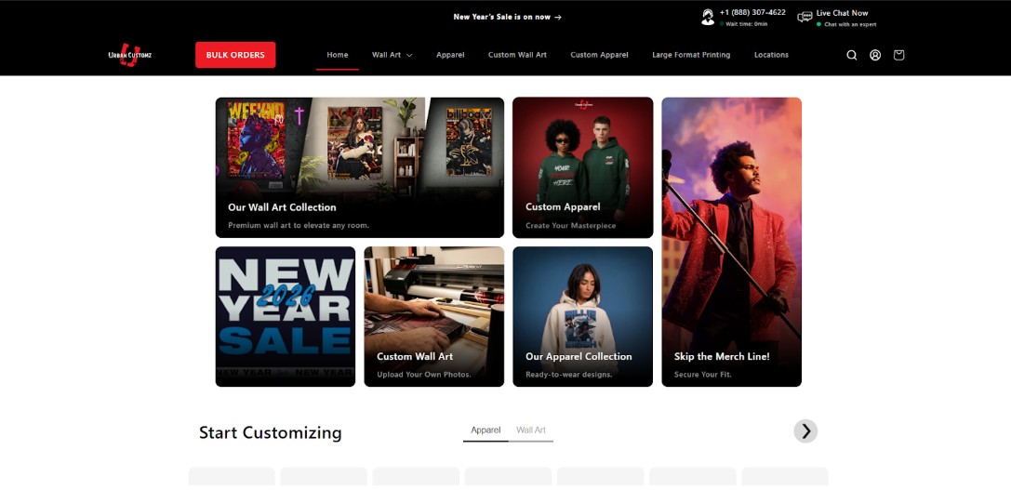Open the Skip the Merch Line card
The width and height of the screenshot is (1011, 490).
pyautogui.click(x=732, y=242)
